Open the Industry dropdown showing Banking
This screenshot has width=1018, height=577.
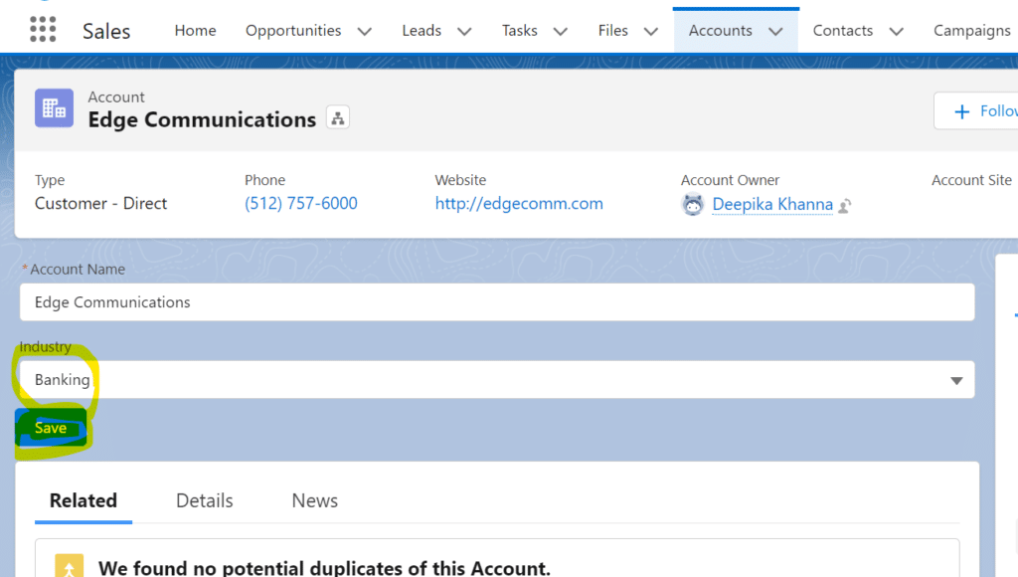click(497, 380)
